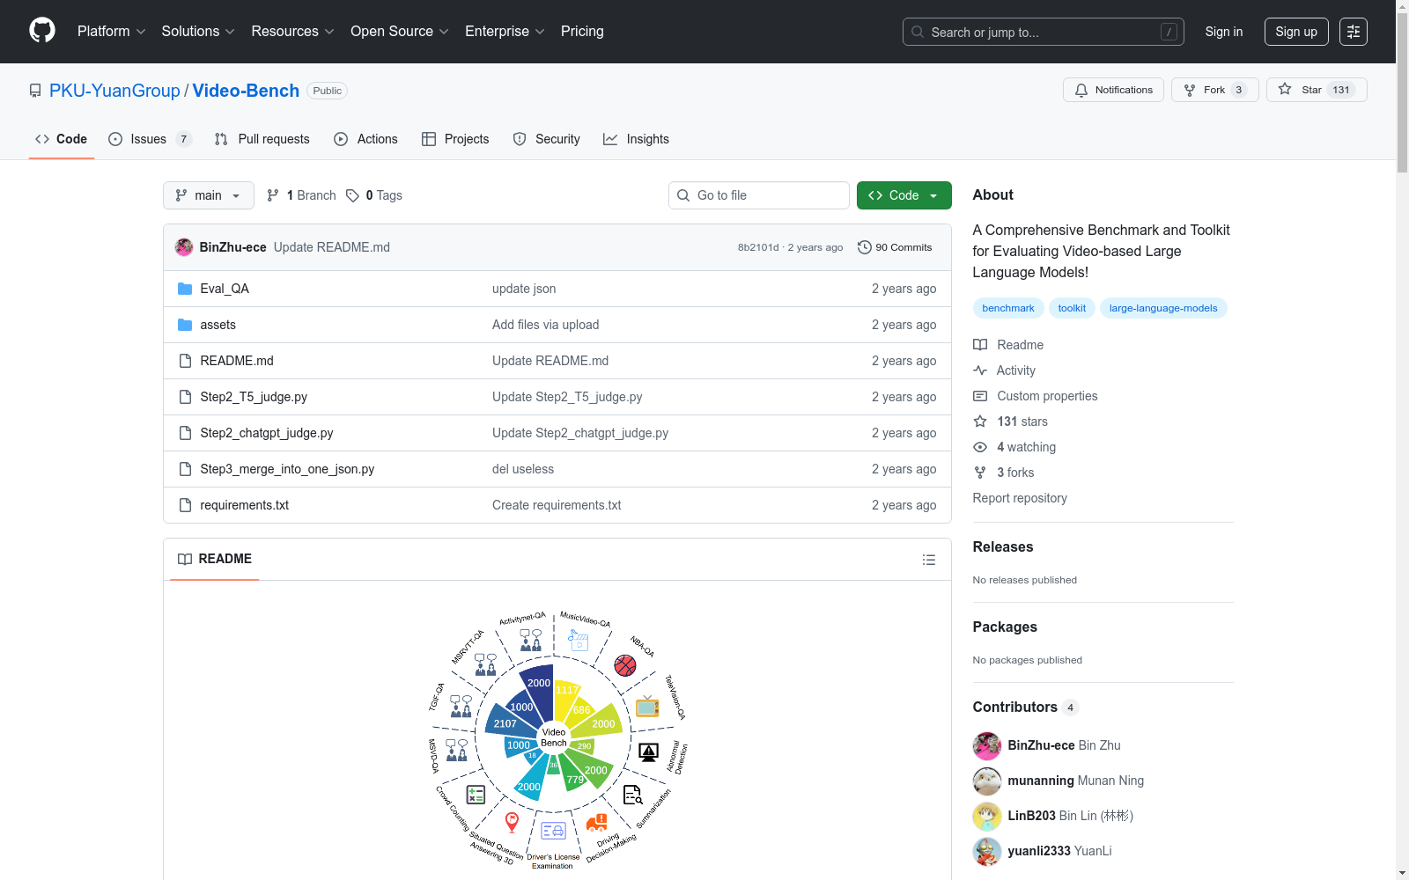1409x880 pixels.
Task: Click the Sign in link
Action: coord(1224,32)
